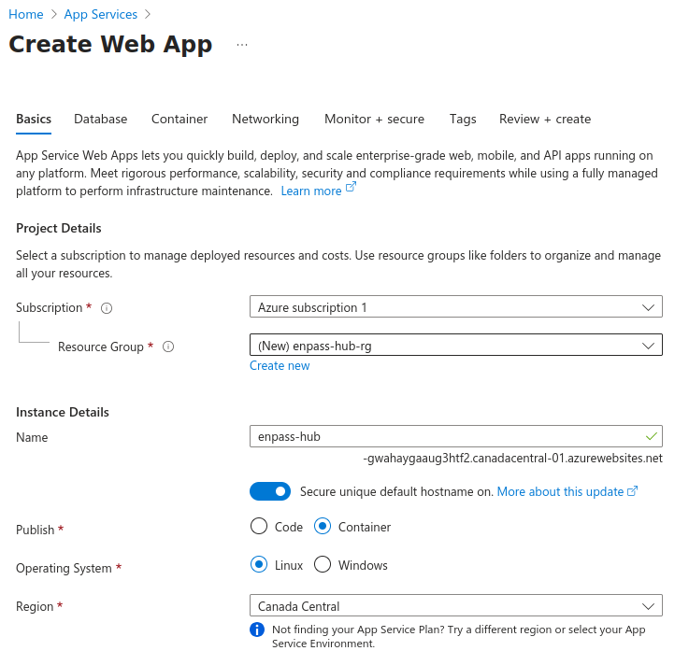Click the App Services breadcrumb link
The image size is (689, 665).
[101, 15]
